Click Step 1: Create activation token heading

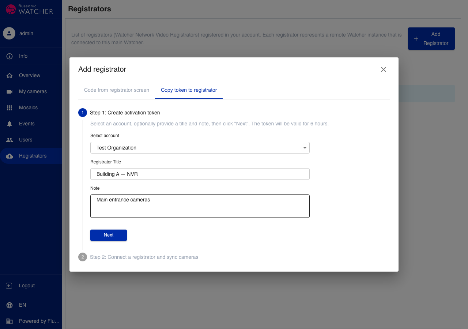pyautogui.click(x=125, y=113)
